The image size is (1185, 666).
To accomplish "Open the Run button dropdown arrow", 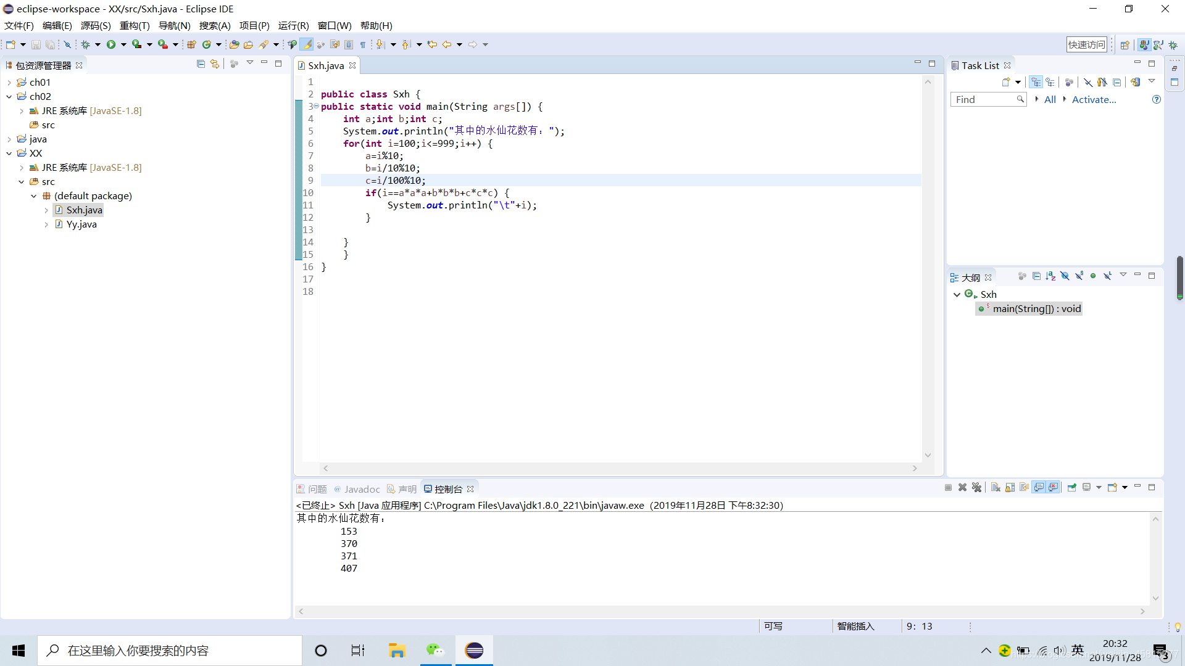I will 123,44.
